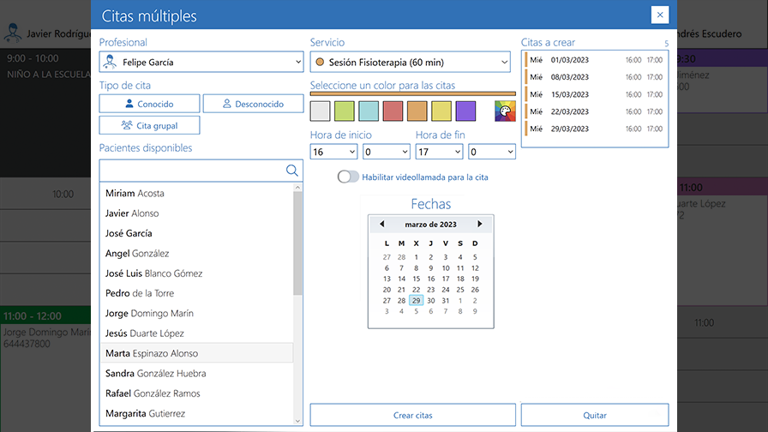Click the patient search input field
The height and width of the screenshot is (432, 768).
(192, 171)
